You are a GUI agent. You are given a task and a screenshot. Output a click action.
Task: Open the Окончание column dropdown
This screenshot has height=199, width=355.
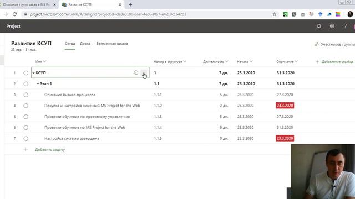point(296,61)
